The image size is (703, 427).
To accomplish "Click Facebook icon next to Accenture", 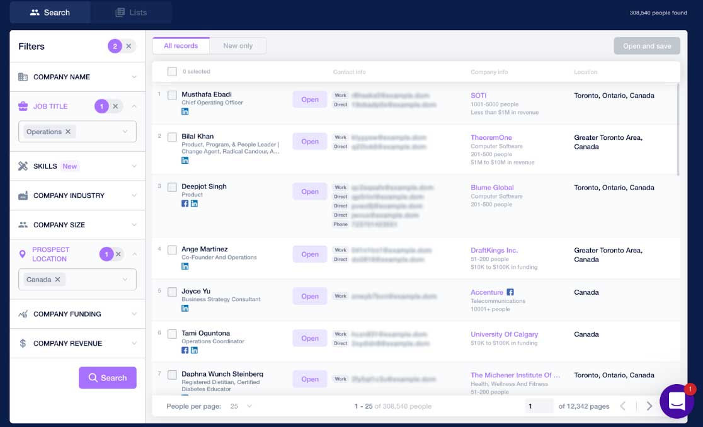I will tap(510, 292).
